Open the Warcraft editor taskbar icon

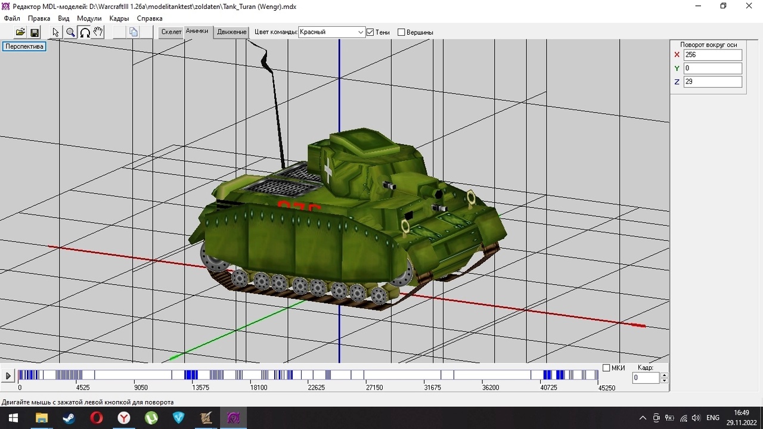tap(206, 418)
